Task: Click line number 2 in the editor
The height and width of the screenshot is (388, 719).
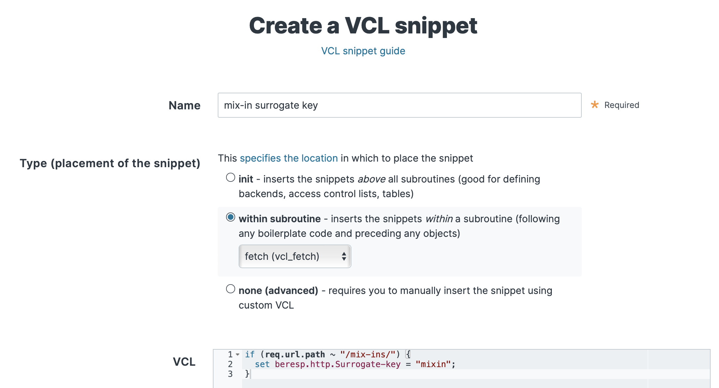Action: coord(230,364)
